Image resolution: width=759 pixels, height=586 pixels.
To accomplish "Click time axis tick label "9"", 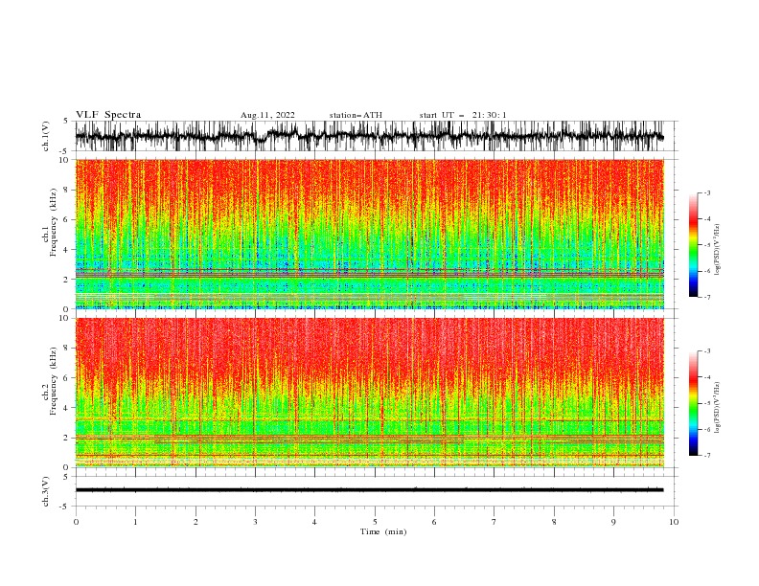I will point(613,522).
